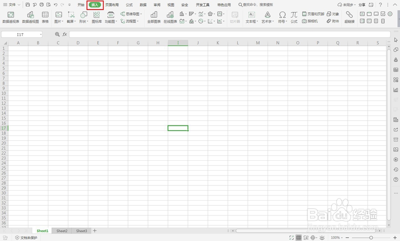Click the formula bar input field
Image resolution: width=400 pixels, height=241 pixels.
[x=230, y=34]
